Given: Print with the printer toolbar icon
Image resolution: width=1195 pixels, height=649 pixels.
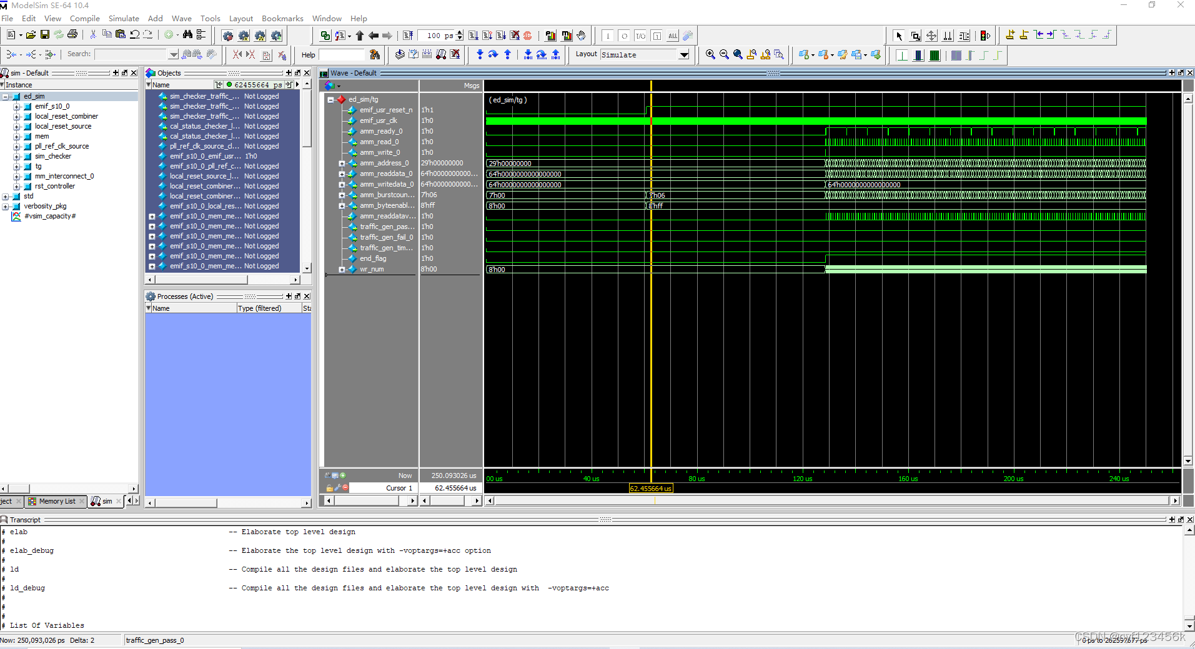Looking at the screenshot, I should (x=72, y=35).
